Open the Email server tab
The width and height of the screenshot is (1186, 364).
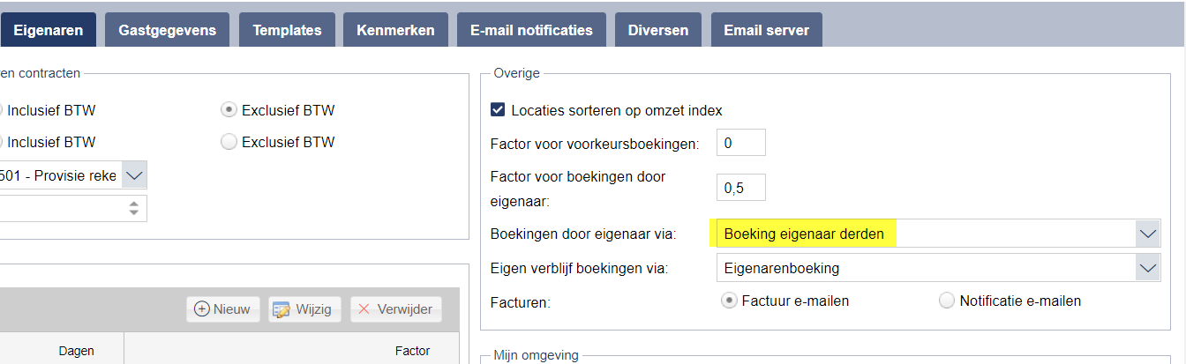click(767, 29)
